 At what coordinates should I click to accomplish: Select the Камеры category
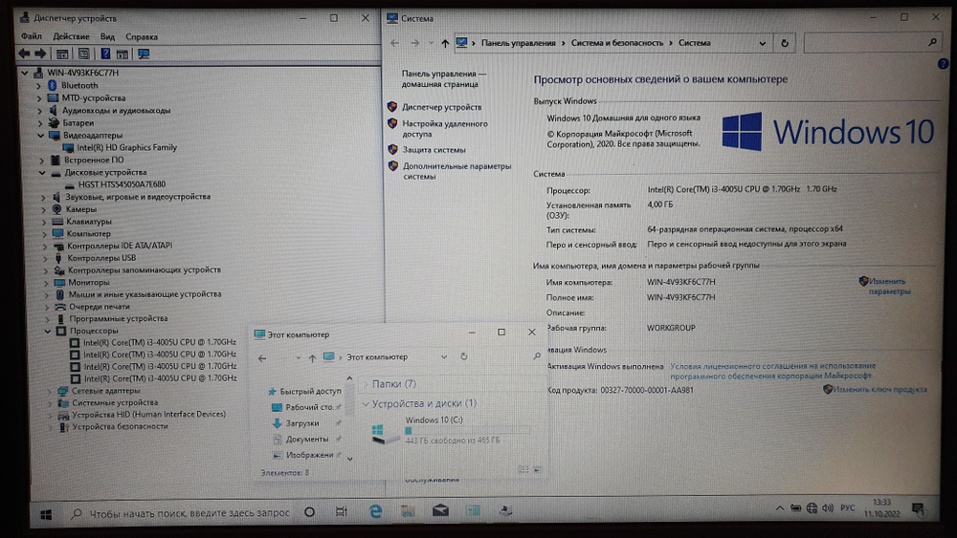point(81,209)
